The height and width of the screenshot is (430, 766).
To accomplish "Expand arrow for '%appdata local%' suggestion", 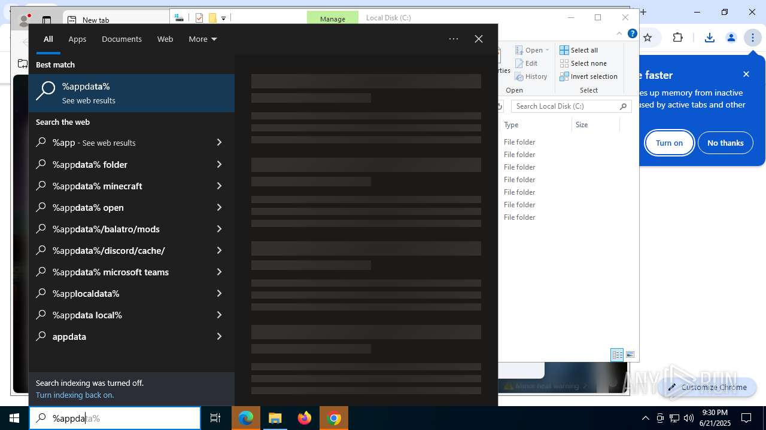I will tap(219, 315).
